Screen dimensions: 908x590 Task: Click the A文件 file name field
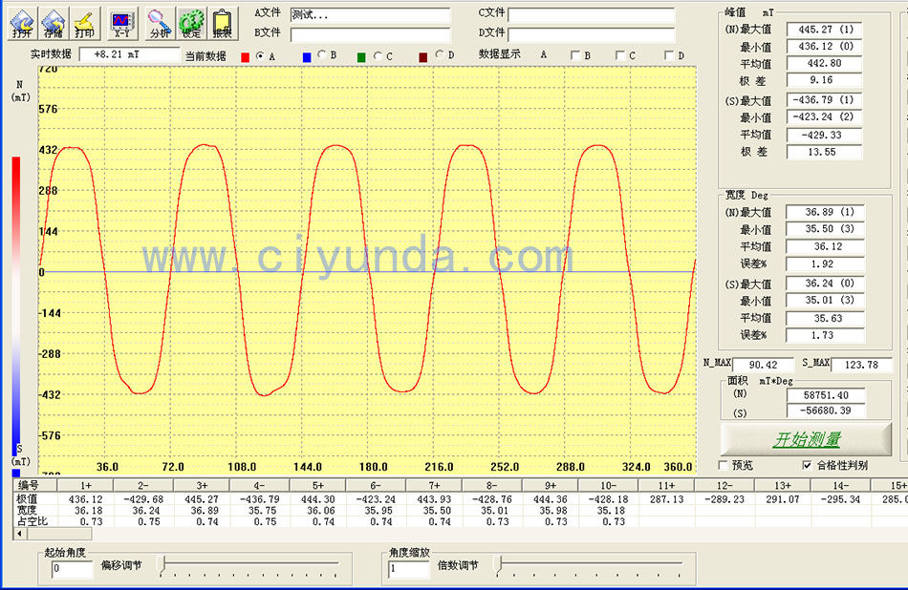(370, 15)
